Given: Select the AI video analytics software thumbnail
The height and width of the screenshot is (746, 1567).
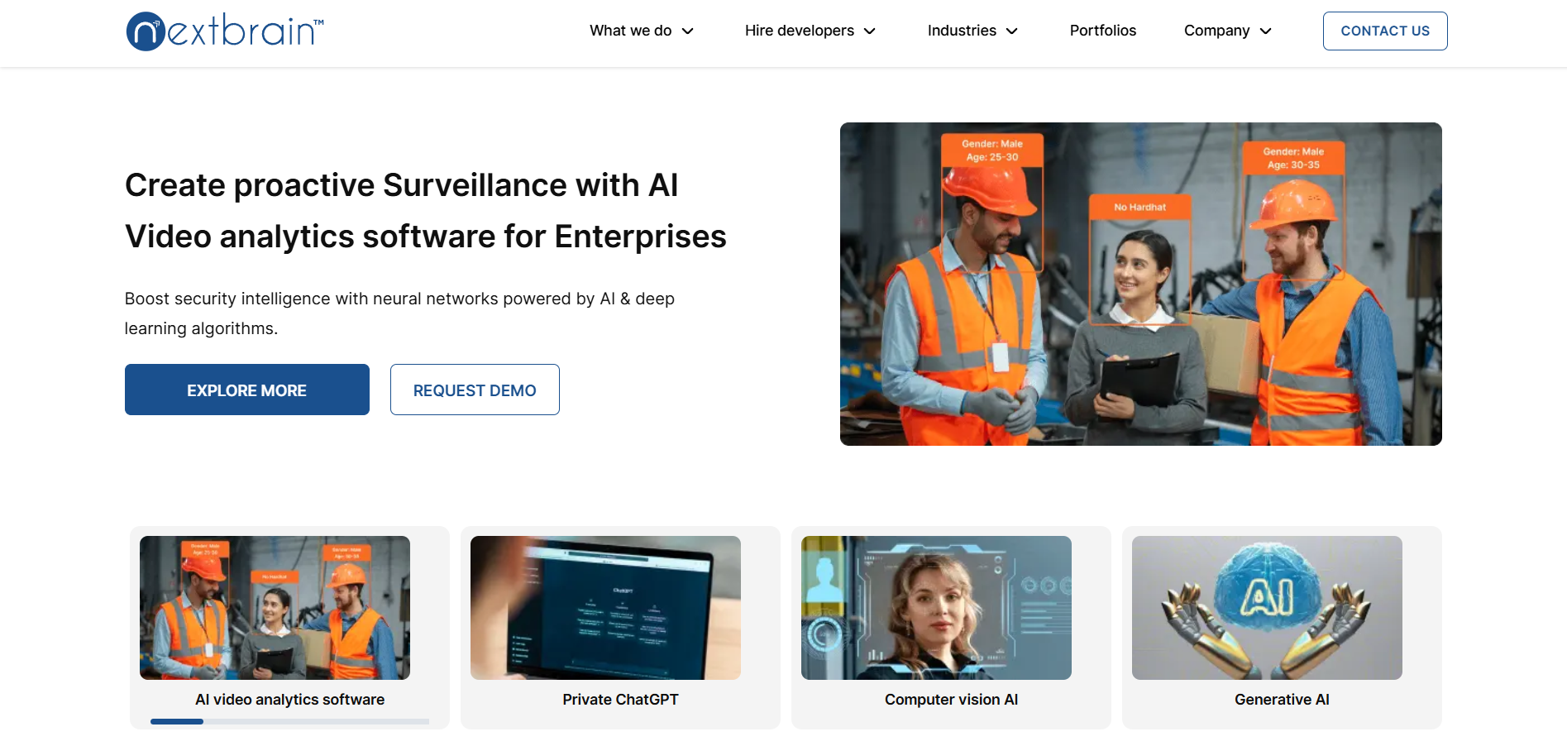Looking at the screenshot, I should click(275, 608).
